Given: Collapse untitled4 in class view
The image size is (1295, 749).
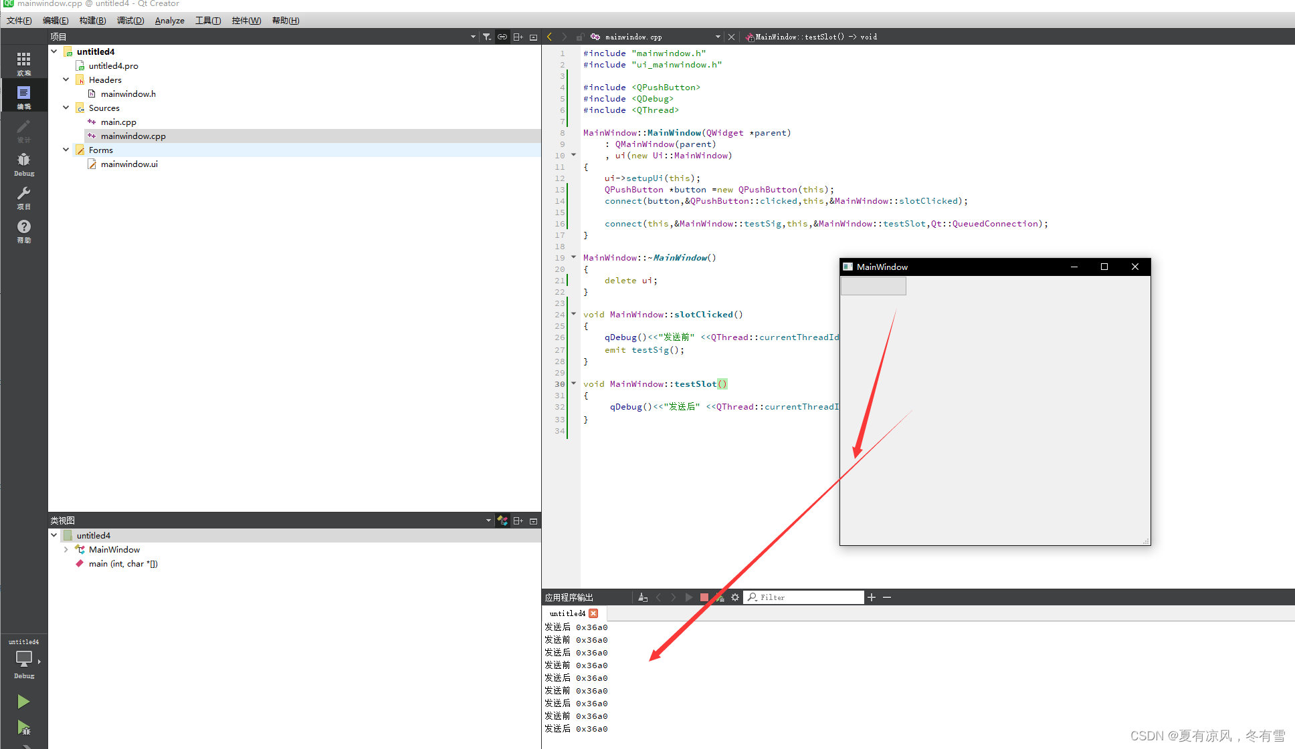Looking at the screenshot, I should [54, 535].
